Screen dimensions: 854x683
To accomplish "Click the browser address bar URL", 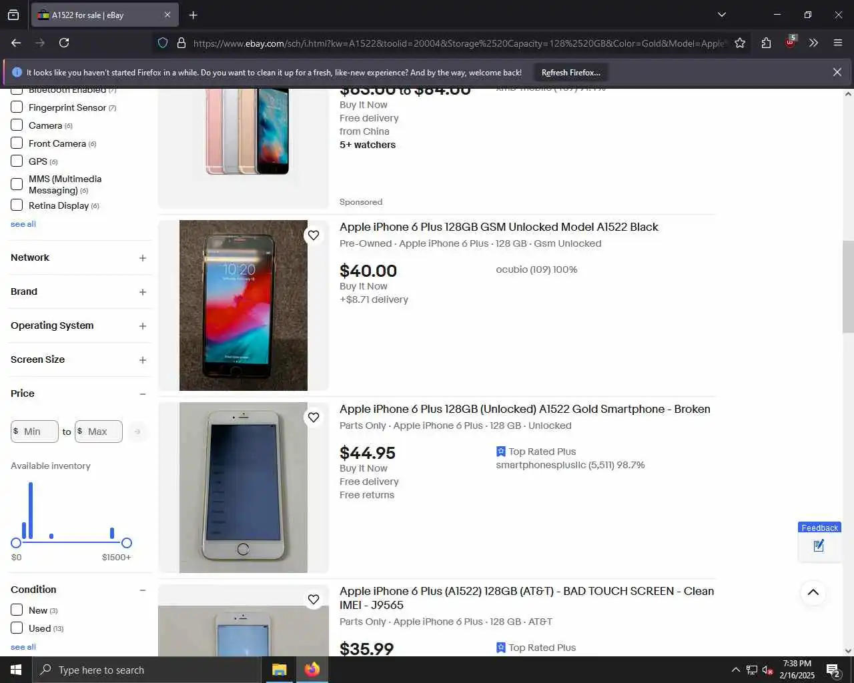I will (459, 43).
